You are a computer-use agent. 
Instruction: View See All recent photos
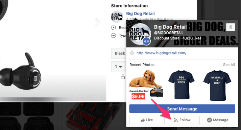point(229,65)
